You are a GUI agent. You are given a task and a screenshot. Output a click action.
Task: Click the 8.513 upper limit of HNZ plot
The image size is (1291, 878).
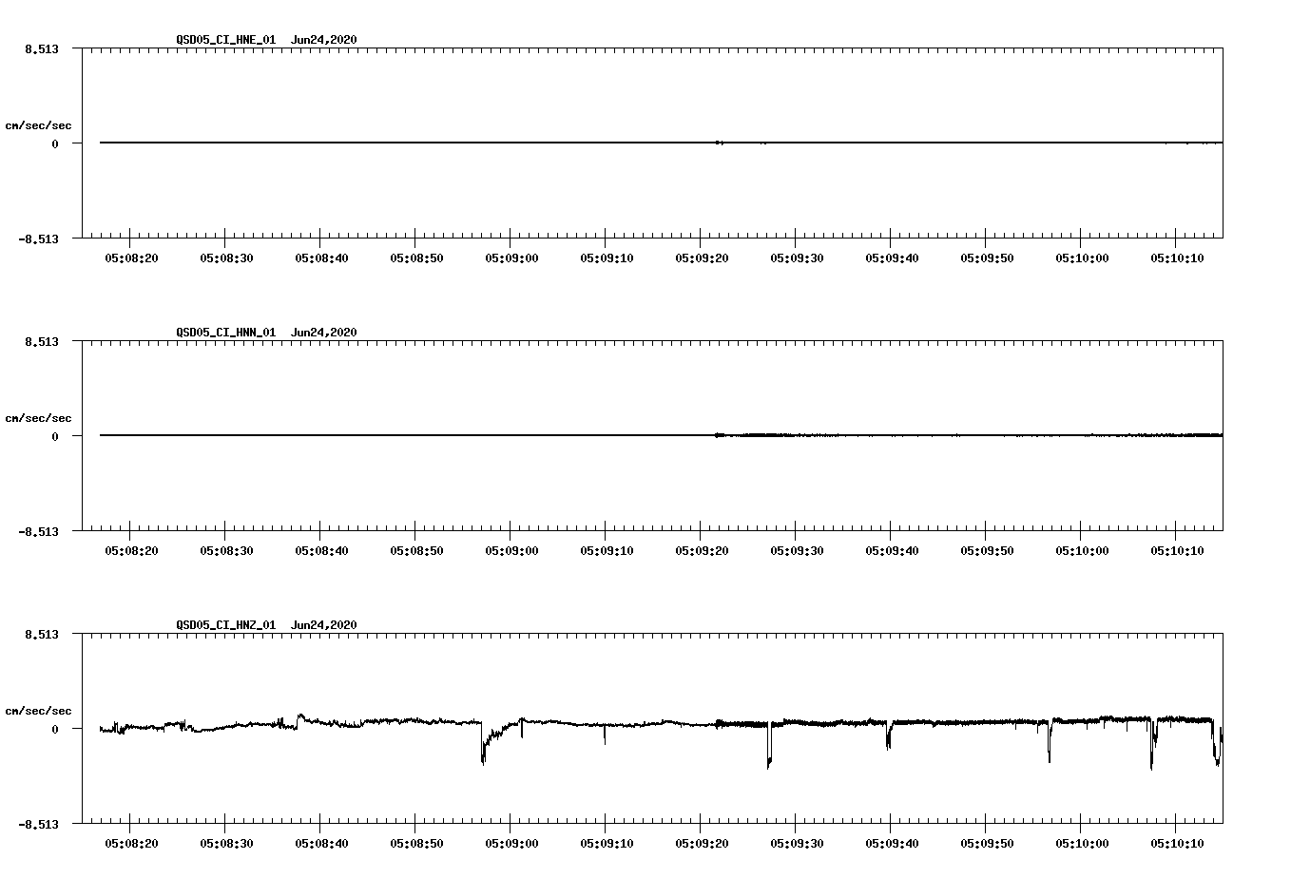tap(42, 634)
